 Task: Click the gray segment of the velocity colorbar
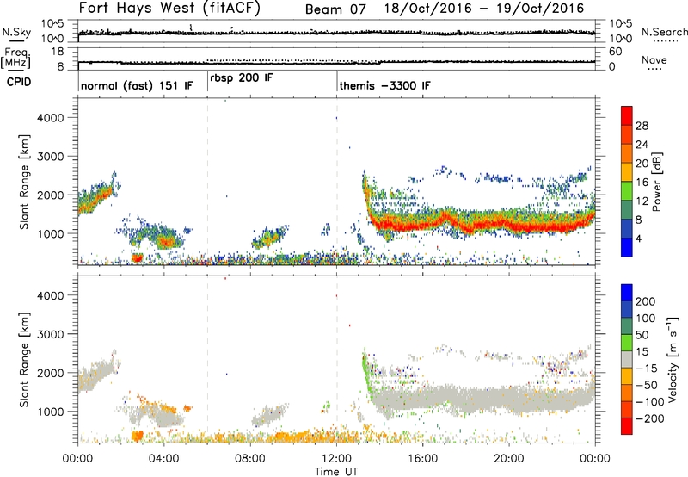coord(627,360)
